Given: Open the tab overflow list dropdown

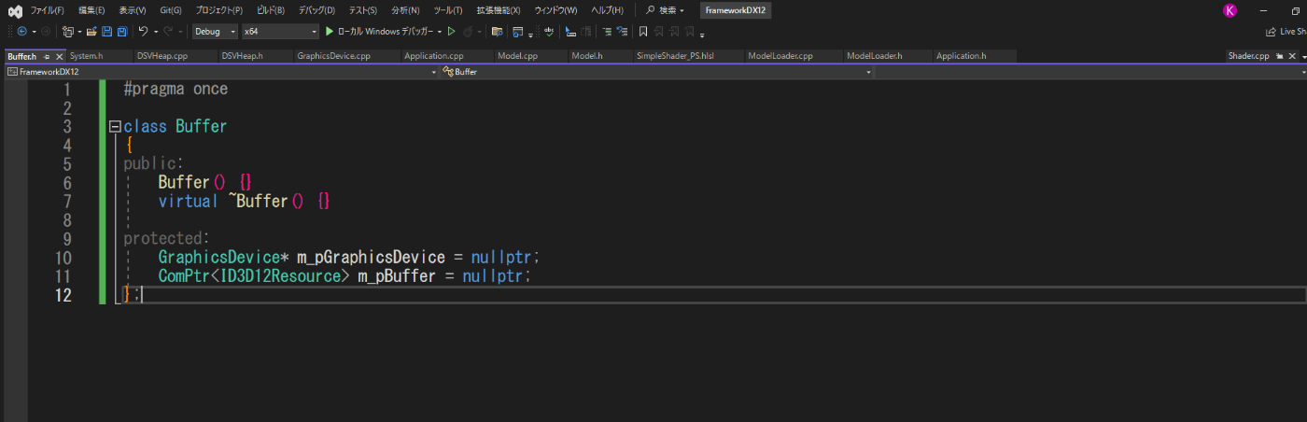Looking at the screenshot, I should pos(1302,56).
